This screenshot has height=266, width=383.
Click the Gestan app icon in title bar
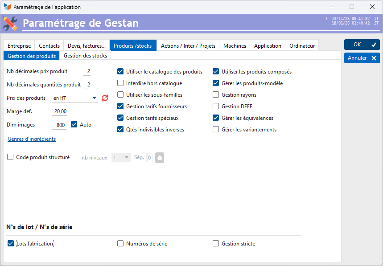tap(7, 7)
